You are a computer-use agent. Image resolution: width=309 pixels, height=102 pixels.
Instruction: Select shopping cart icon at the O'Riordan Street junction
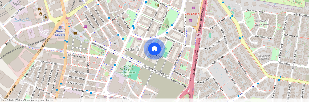(x=68, y=19)
